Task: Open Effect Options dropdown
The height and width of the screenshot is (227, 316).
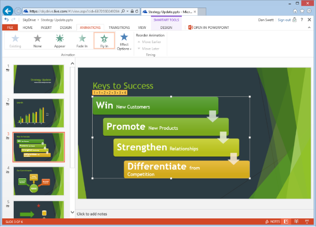Action: [x=124, y=42]
